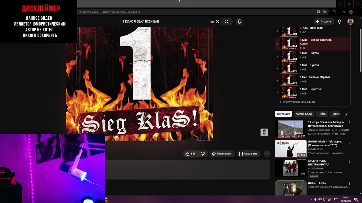Select the Все видео filter chip

pyautogui.click(x=283, y=114)
